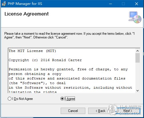Click the 'person obtaining a copy' line

coord(35,74)
